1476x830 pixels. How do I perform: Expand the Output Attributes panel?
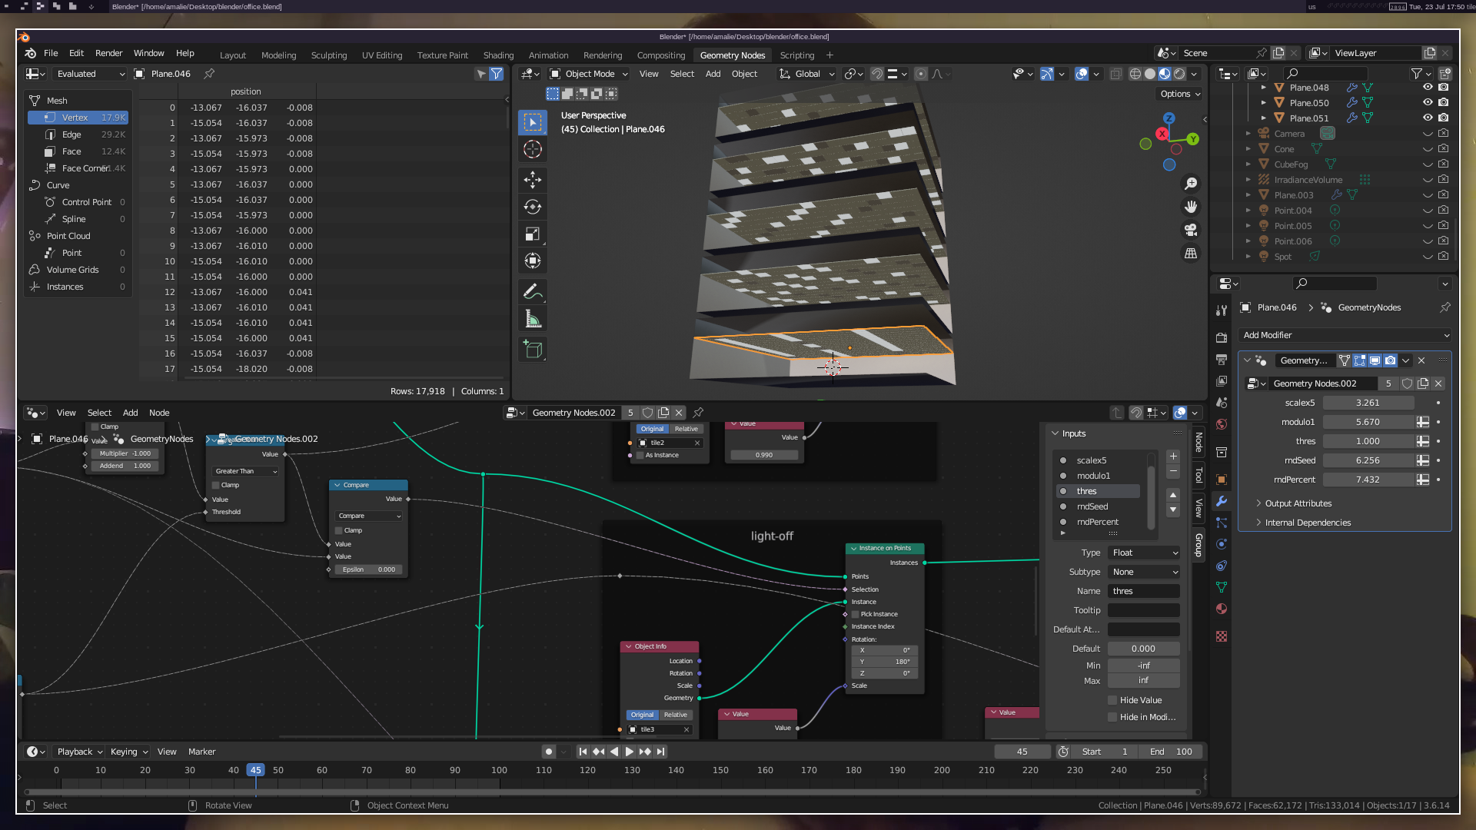coord(1298,503)
